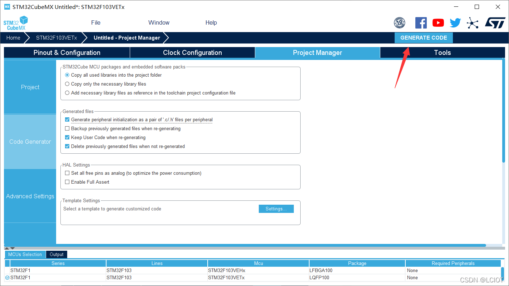Switch to the Output tab
The height and width of the screenshot is (286, 509).
point(56,254)
